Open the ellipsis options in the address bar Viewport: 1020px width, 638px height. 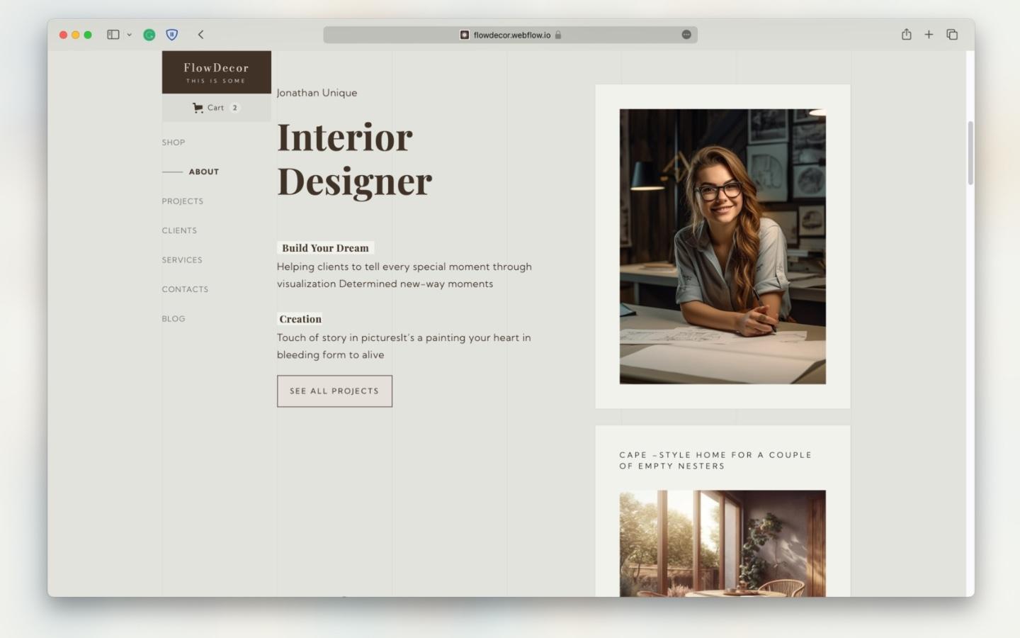pyautogui.click(x=686, y=34)
